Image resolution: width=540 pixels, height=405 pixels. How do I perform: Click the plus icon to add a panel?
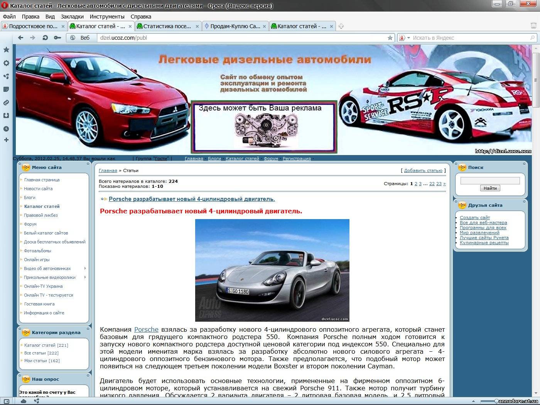click(6, 140)
